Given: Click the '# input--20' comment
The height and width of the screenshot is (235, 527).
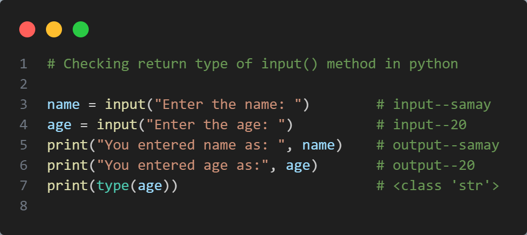Looking at the screenshot, I should tap(422, 124).
